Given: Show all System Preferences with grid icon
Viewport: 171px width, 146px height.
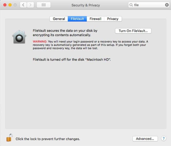Looking at the screenshot, I should pos(44,5).
